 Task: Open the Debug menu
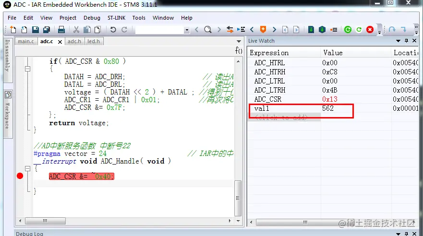(92, 18)
